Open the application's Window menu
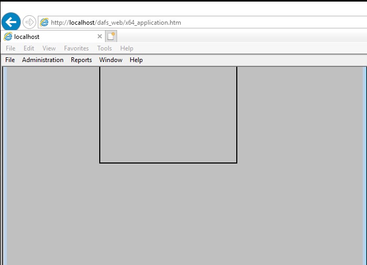The image size is (367, 265). [111, 60]
